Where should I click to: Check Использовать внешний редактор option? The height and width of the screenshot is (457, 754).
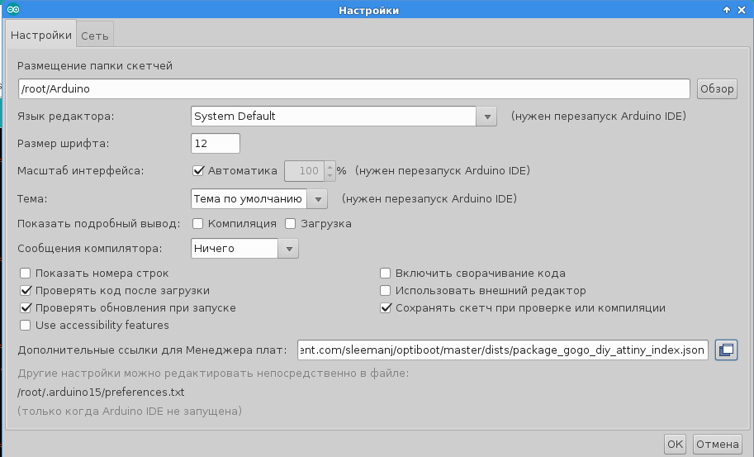point(385,291)
